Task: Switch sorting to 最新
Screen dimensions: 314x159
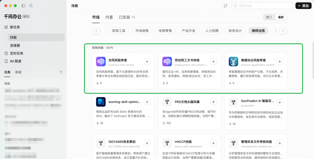Action: pos(281,17)
